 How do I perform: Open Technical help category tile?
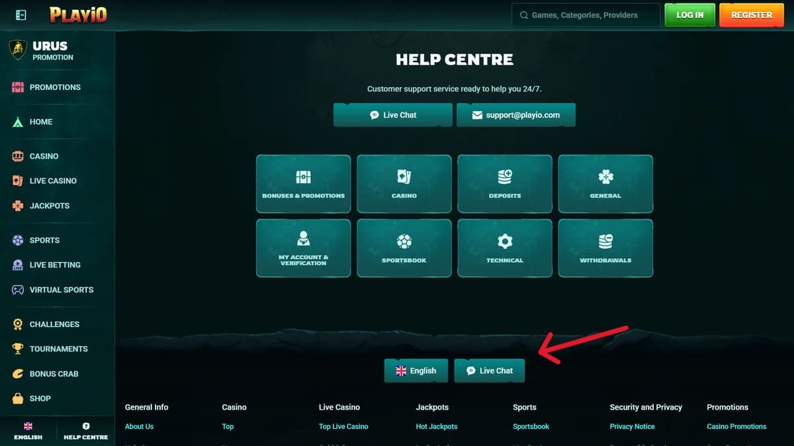[x=505, y=248]
